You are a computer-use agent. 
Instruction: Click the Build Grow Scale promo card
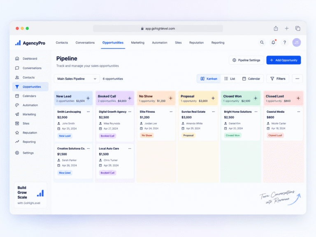pos(30,195)
